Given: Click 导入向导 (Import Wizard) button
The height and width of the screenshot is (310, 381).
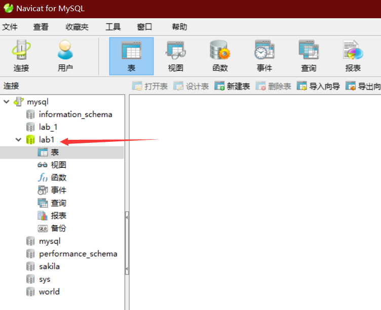Looking at the screenshot, I should click(318, 86).
